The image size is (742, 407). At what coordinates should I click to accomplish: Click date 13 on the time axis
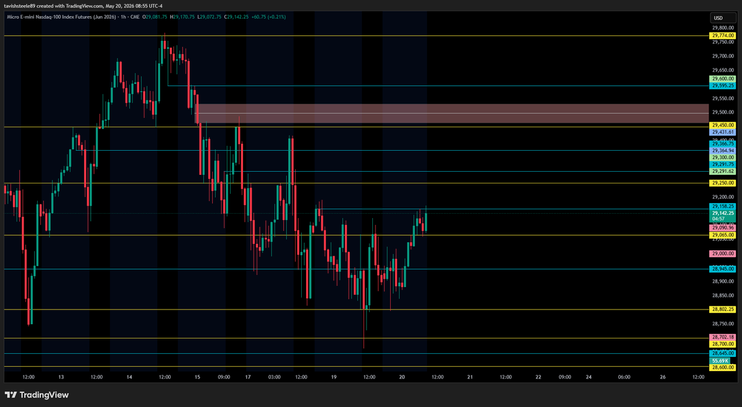click(61, 377)
